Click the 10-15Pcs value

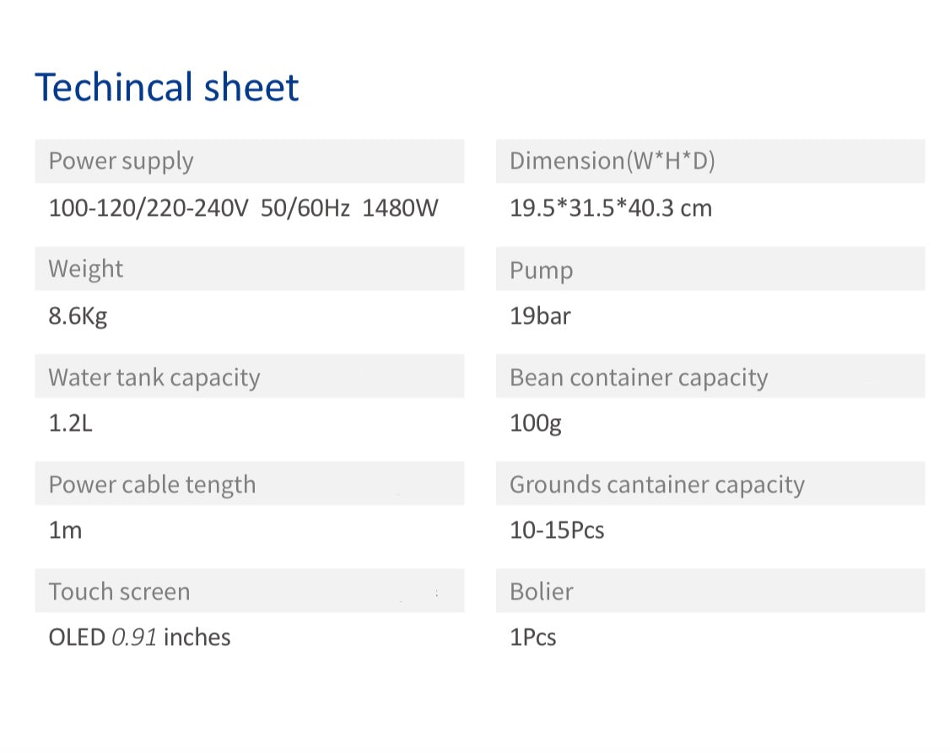tap(557, 530)
